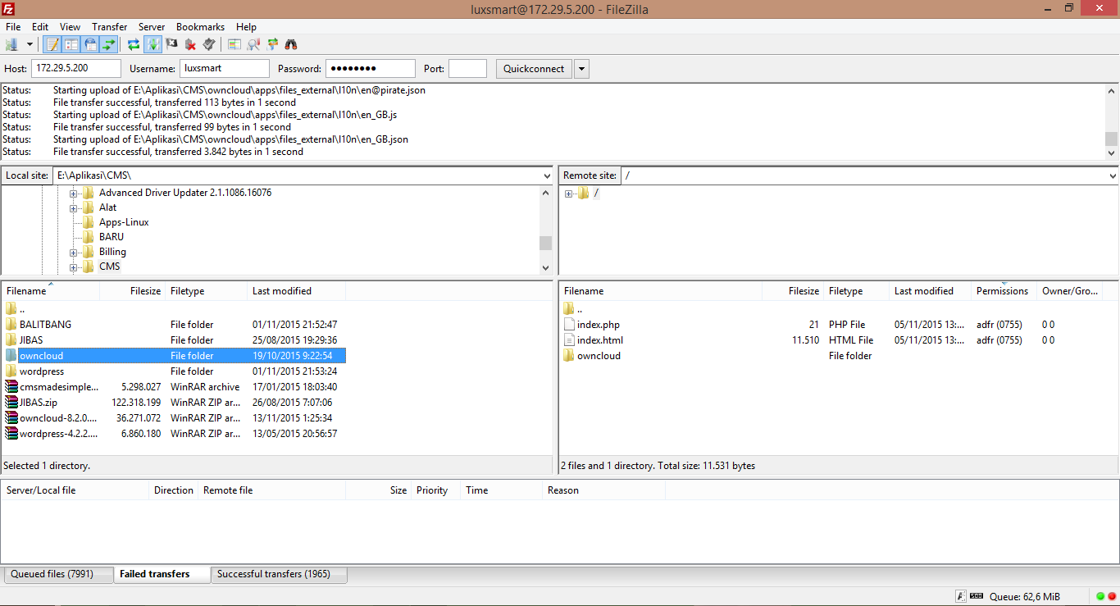
Task: Expand the remote root folder node
Action: 568,194
